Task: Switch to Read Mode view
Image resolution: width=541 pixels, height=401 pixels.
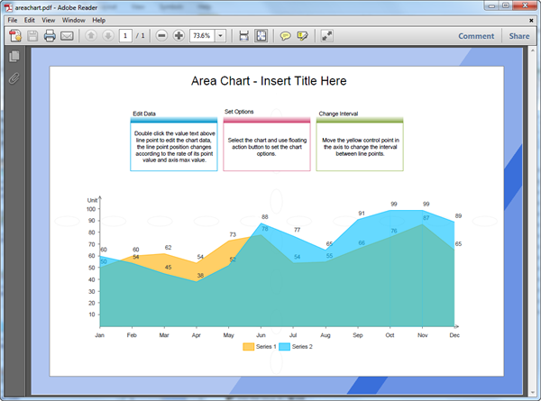Action: (326, 36)
